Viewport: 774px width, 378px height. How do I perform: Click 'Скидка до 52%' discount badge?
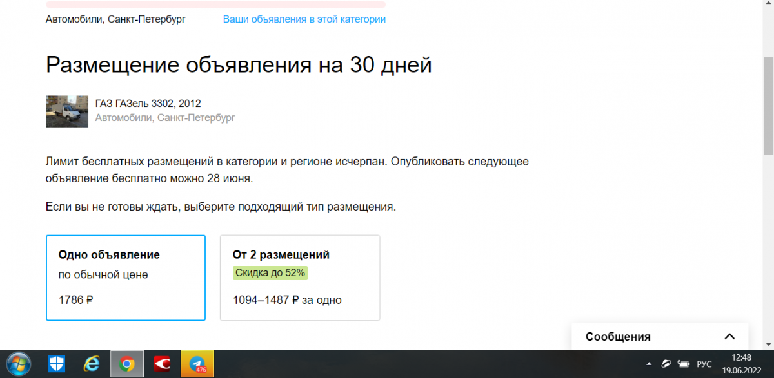pyautogui.click(x=270, y=273)
